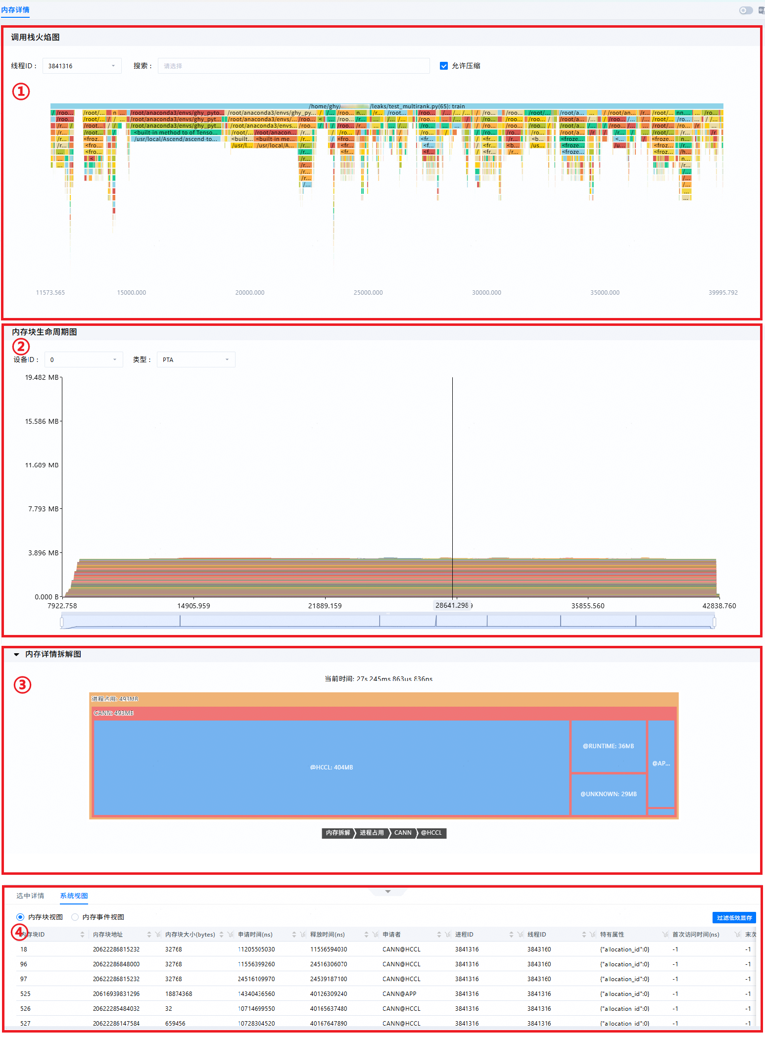Open the 线程ID dropdown showing 3841316
Screen dimensions: 765x1037
tap(82, 66)
